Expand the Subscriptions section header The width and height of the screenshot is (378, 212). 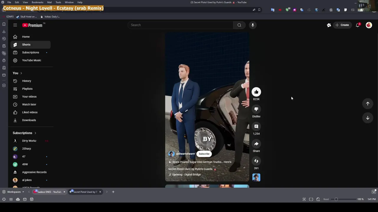(25, 133)
